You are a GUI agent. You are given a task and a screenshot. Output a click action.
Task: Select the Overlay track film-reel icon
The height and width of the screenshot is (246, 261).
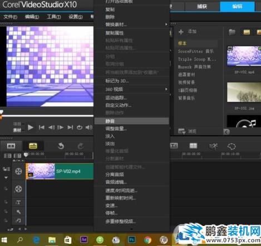tap(18, 189)
